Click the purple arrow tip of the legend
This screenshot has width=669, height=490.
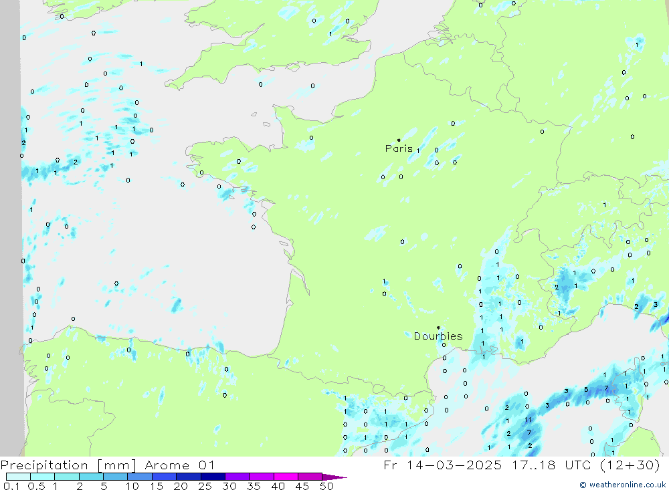tap(334, 477)
